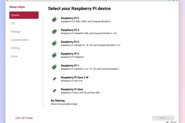Click 'Raspberry Pi Zero, Zero W, and Zero WH'
185x123 pixels.
click(x=80, y=93)
